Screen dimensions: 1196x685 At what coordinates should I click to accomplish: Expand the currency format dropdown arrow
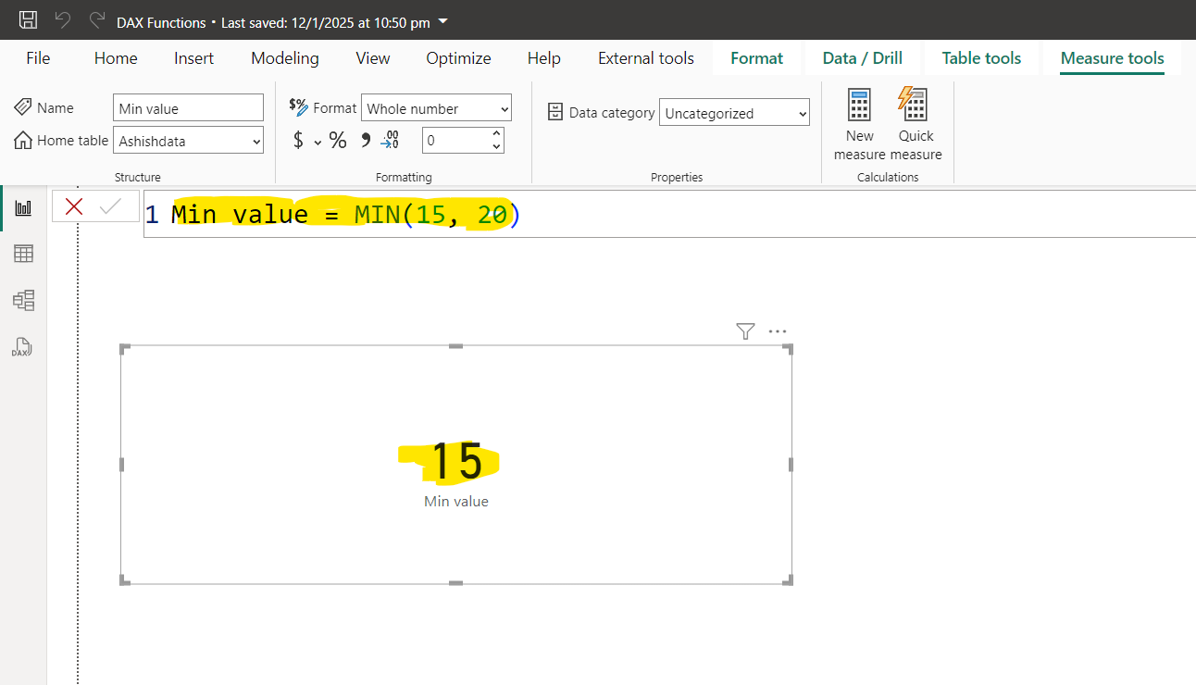(x=317, y=141)
